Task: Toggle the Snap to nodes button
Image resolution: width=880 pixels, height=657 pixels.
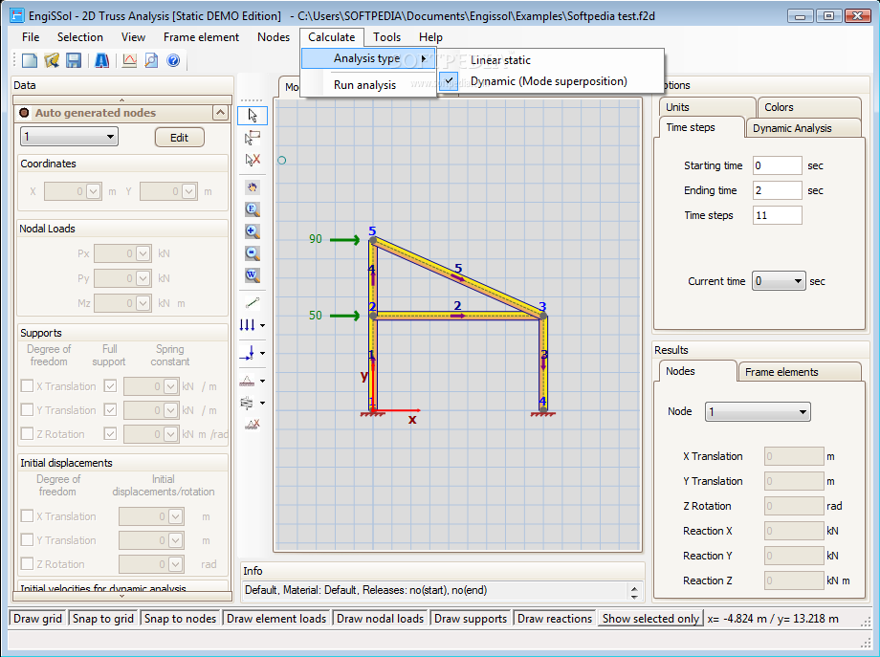Action: 180,619
